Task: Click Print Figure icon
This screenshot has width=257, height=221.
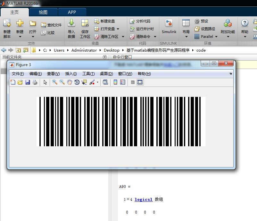Action: tap(35, 82)
